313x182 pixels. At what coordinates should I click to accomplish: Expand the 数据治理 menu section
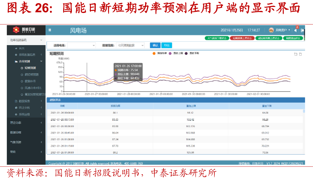[26, 133]
